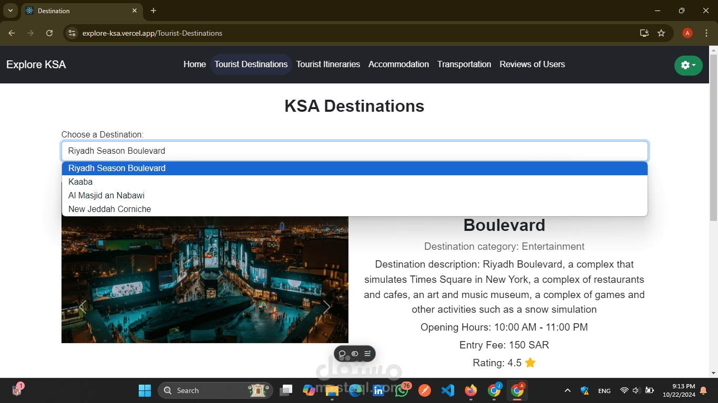Show next carousel image
Image resolution: width=718 pixels, height=403 pixels.
click(327, 307)
